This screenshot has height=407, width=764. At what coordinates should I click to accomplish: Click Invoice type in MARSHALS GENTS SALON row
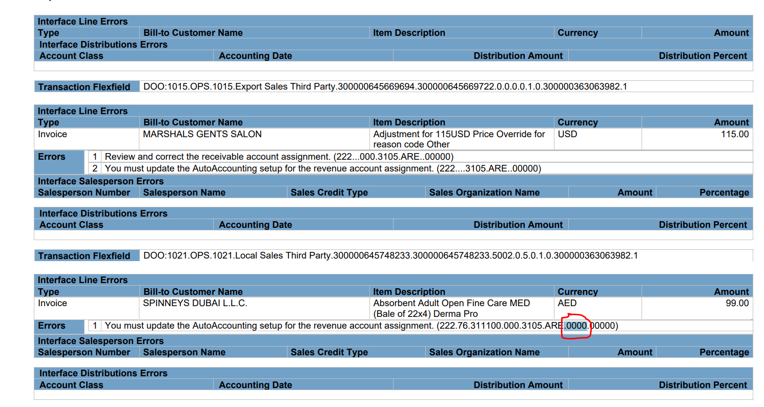point(52,134)
